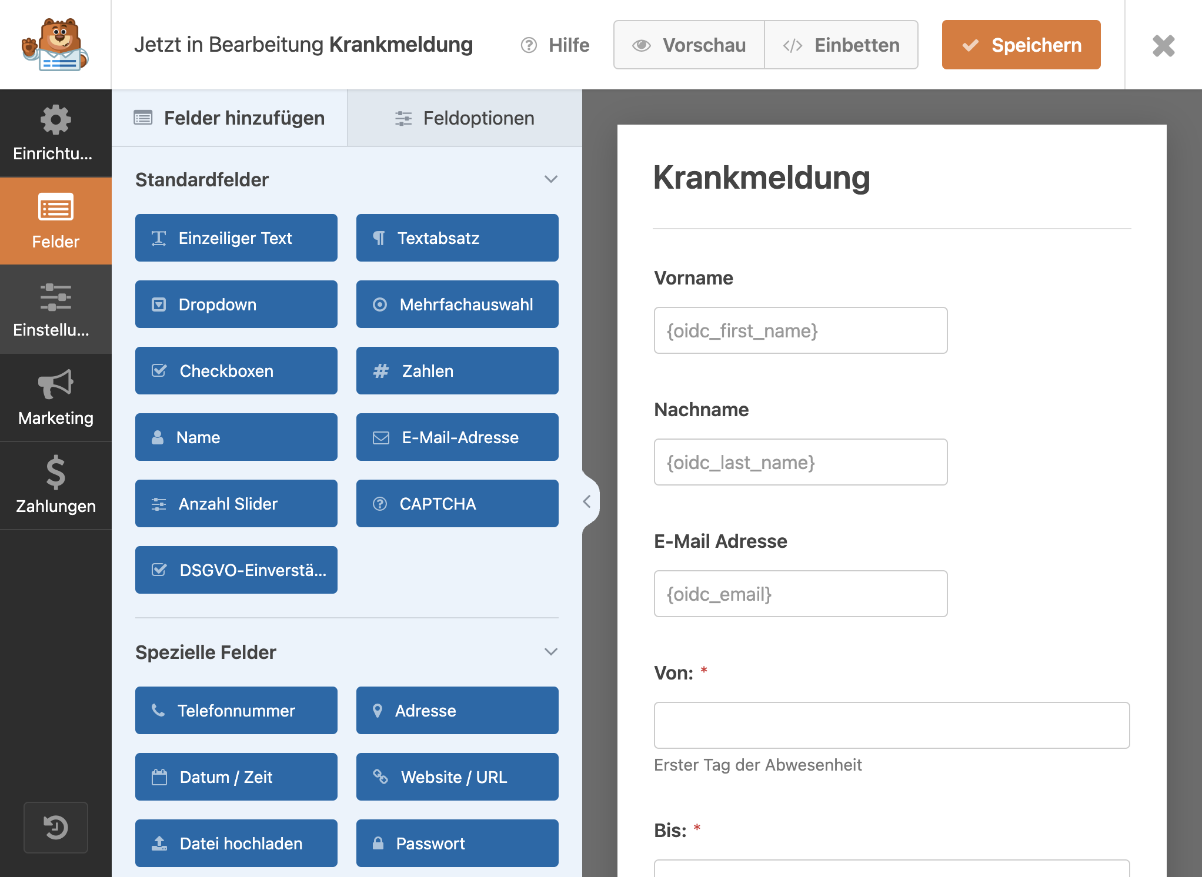Add a Datei hochladen field
Screen dimensions: 1202x877
(236, 843)
